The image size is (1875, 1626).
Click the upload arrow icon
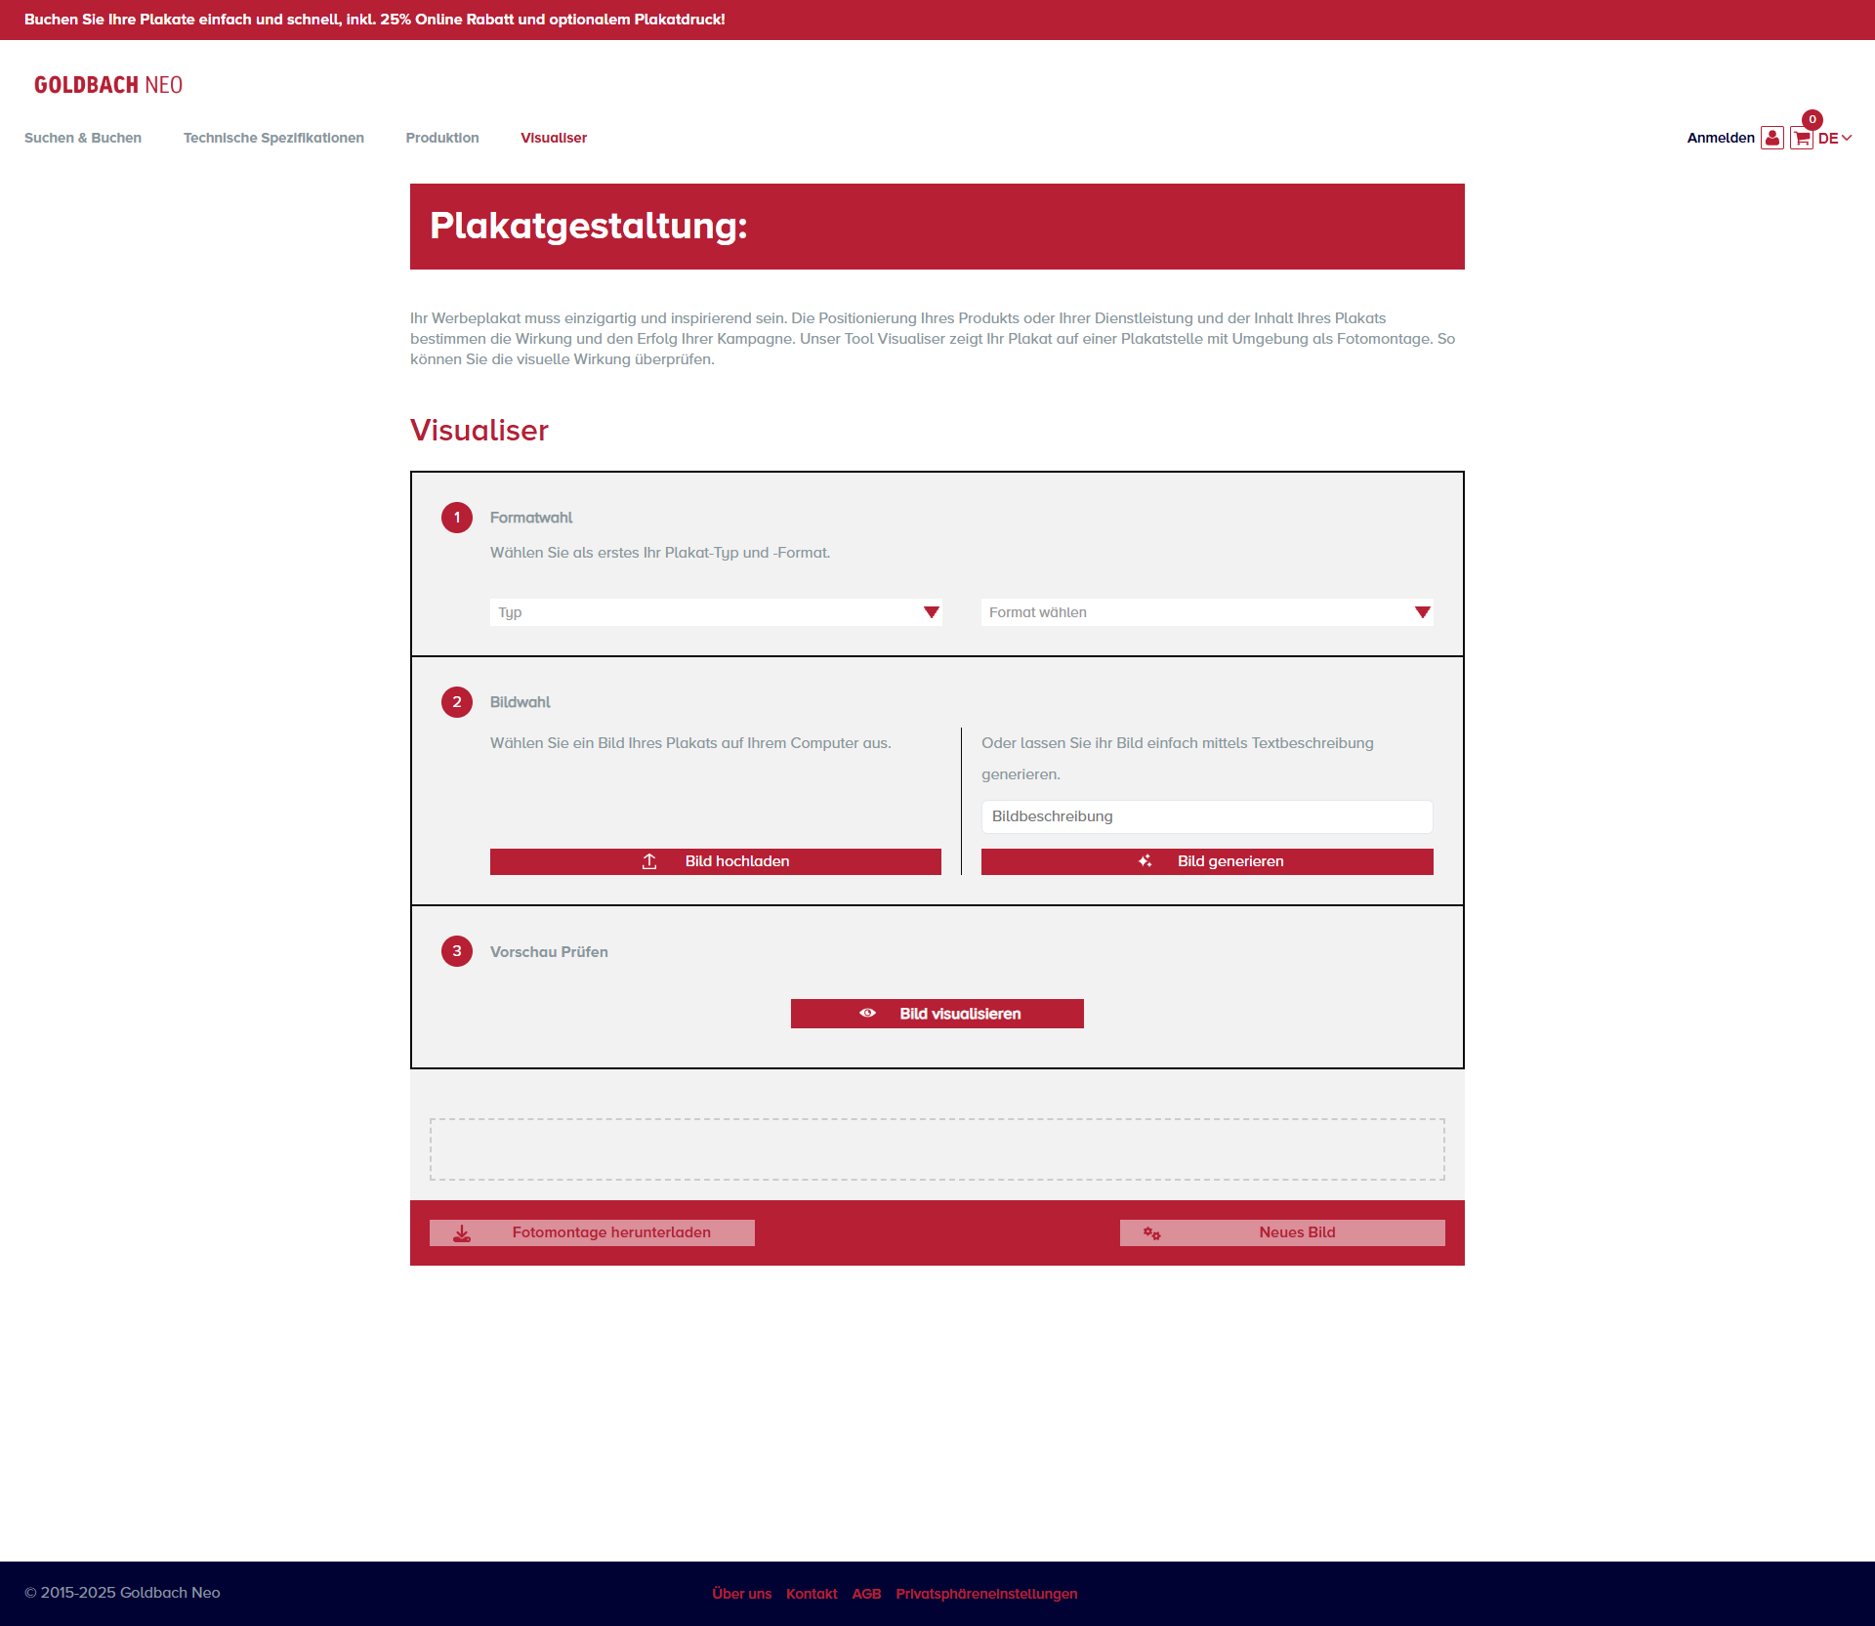point(649,861)
